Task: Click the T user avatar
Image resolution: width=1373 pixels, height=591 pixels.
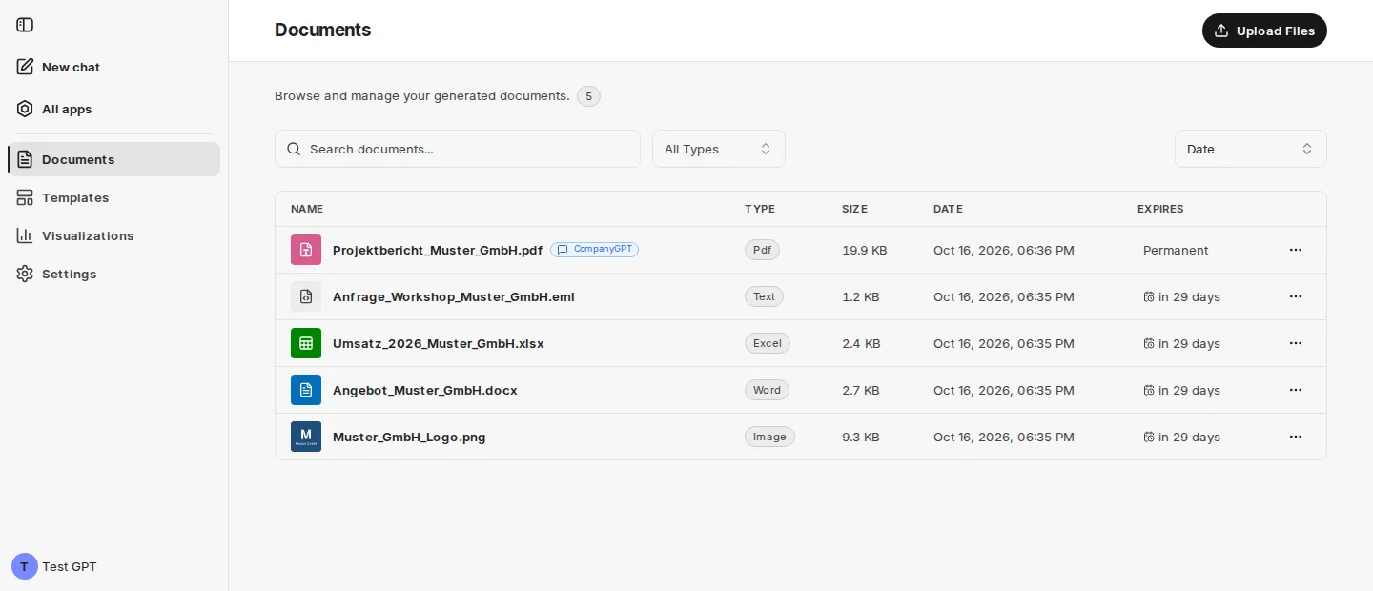Action: point(24,566)
